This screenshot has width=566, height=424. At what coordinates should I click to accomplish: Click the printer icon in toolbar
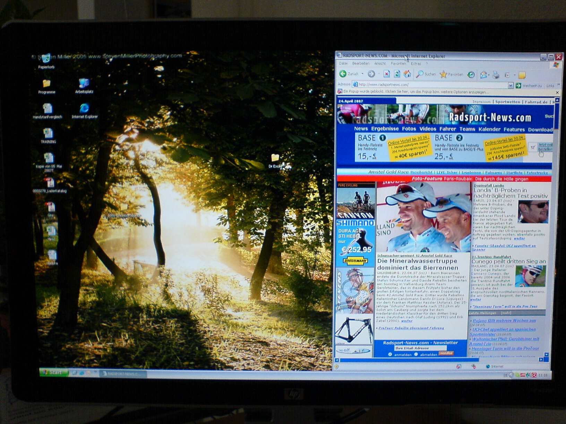point(496,74)
